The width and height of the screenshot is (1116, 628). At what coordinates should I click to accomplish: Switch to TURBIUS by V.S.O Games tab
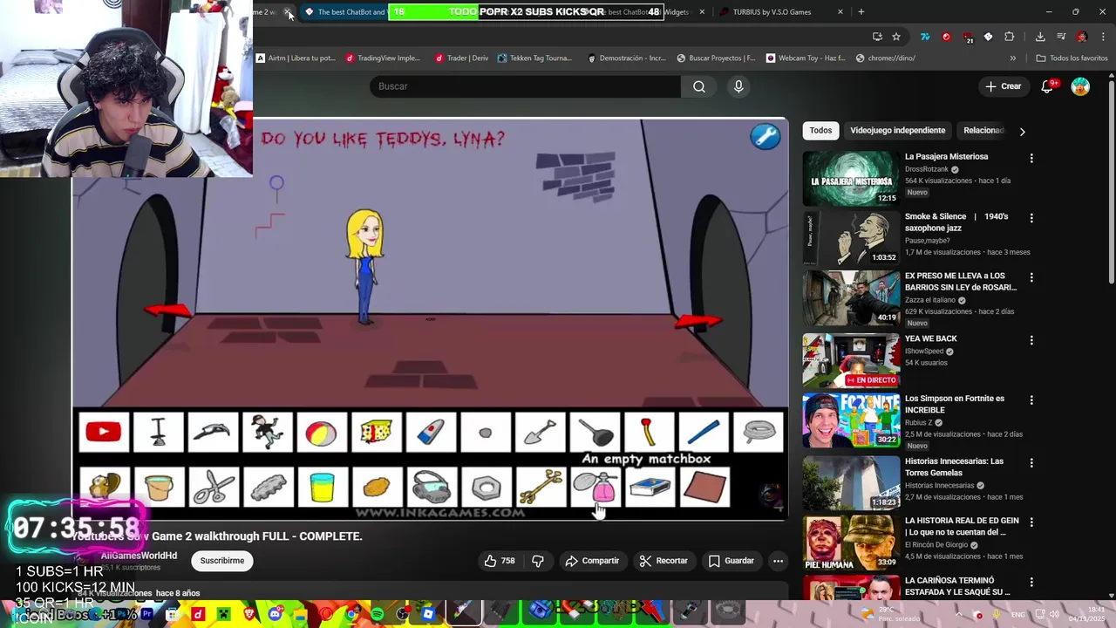pos(772,12)
